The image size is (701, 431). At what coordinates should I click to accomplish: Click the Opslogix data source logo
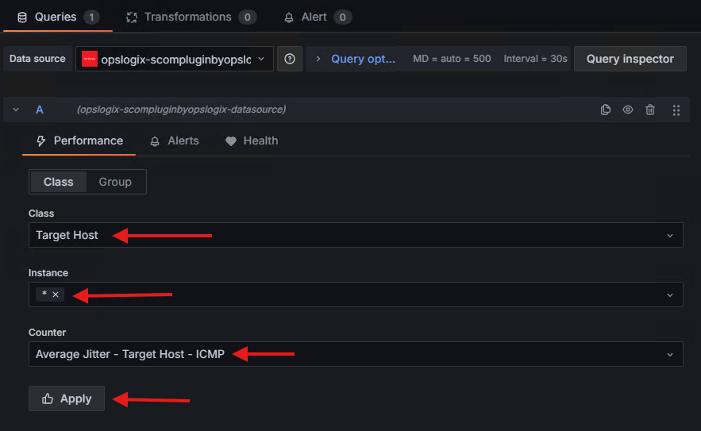[x=90, y=59]
